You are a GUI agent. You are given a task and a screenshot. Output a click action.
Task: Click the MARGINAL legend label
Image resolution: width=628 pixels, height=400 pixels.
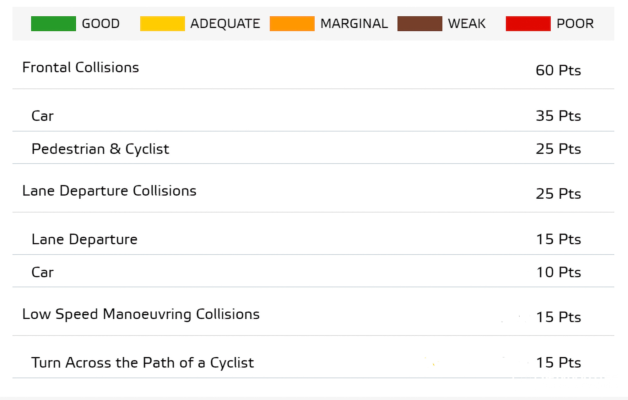(354, 24)
